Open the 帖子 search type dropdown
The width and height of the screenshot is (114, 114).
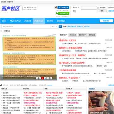point(54,27)
